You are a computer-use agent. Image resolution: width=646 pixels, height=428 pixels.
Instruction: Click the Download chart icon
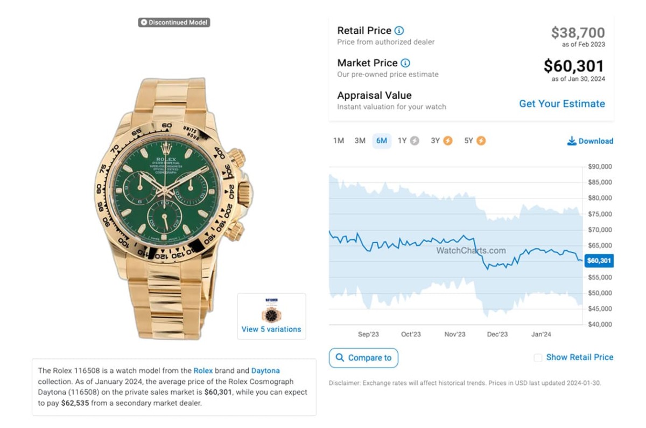point(572,141)
